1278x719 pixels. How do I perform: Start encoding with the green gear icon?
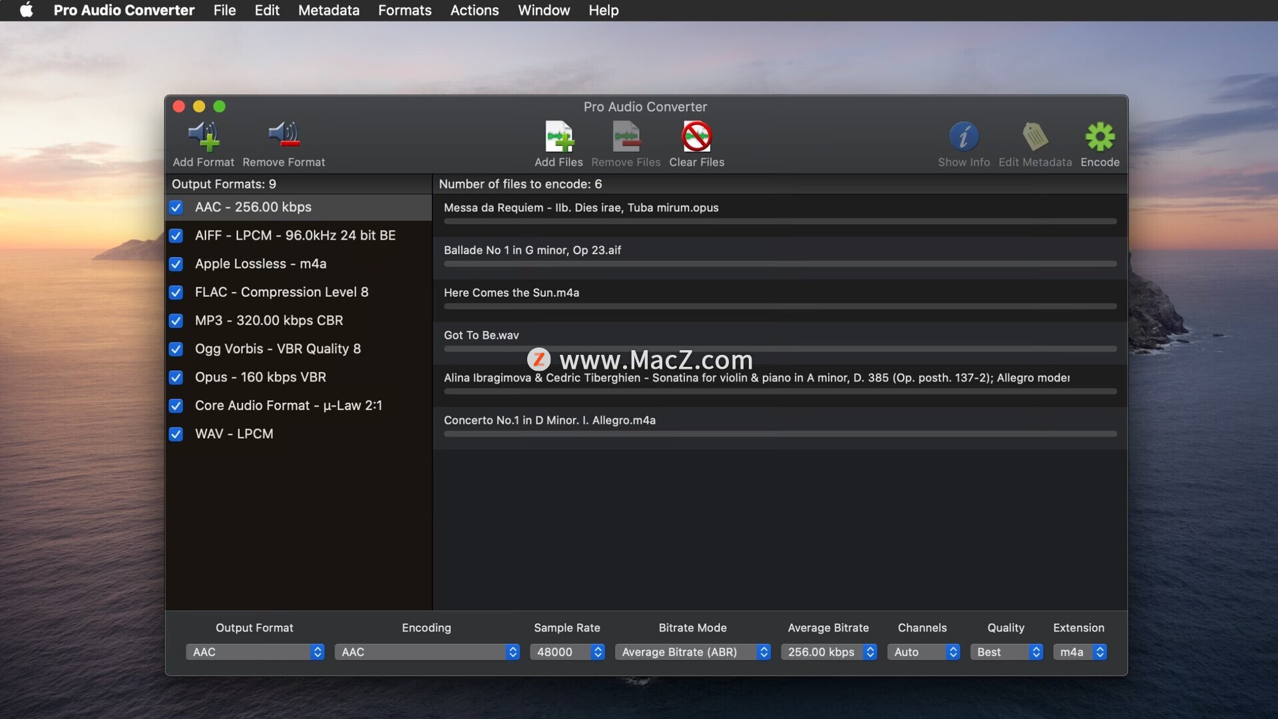tap(1100, 136)
